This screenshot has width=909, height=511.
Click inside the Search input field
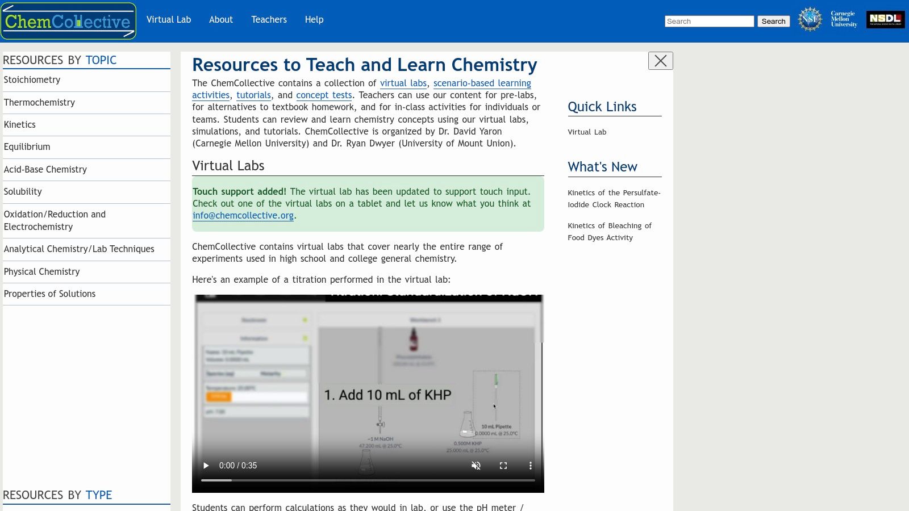click(709, 21)
